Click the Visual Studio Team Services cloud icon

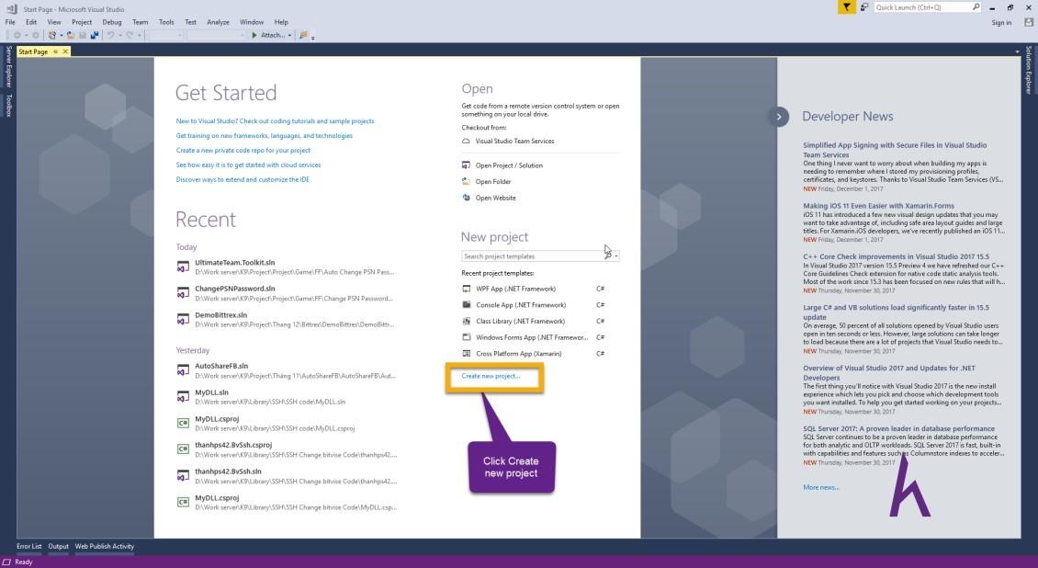click(x=466, y=141)
